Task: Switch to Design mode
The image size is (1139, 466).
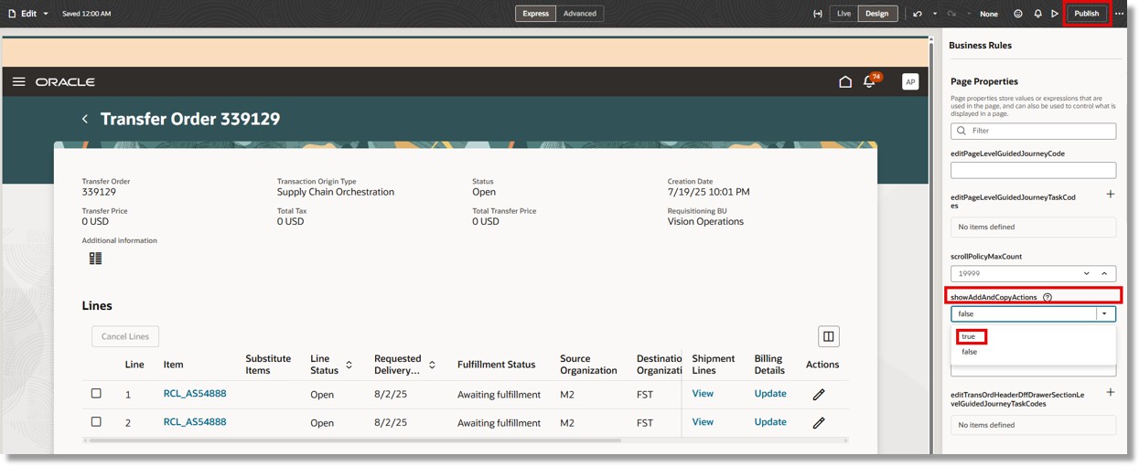Action: pos(876,14)
